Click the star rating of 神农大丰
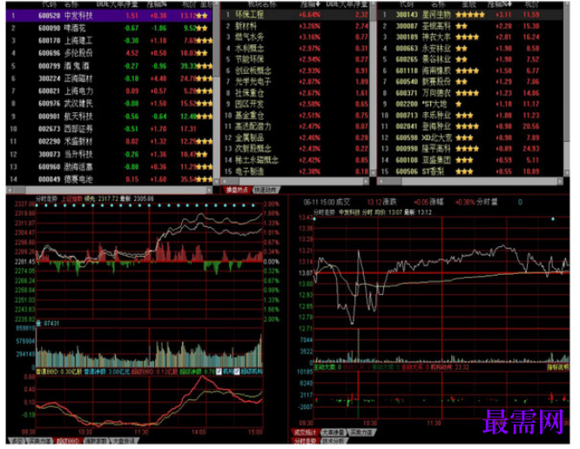Viewport: 580px width, 449px height. [467, 37]
